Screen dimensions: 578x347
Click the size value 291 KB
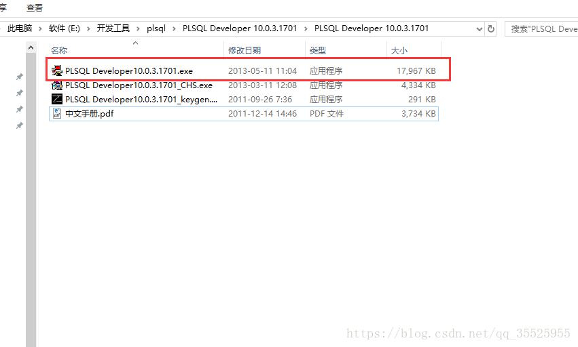pos(422,100)
